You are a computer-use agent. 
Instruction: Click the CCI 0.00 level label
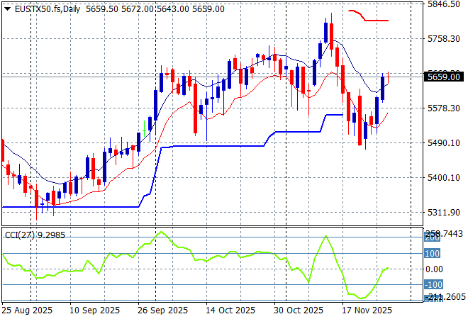coord(434,269)
